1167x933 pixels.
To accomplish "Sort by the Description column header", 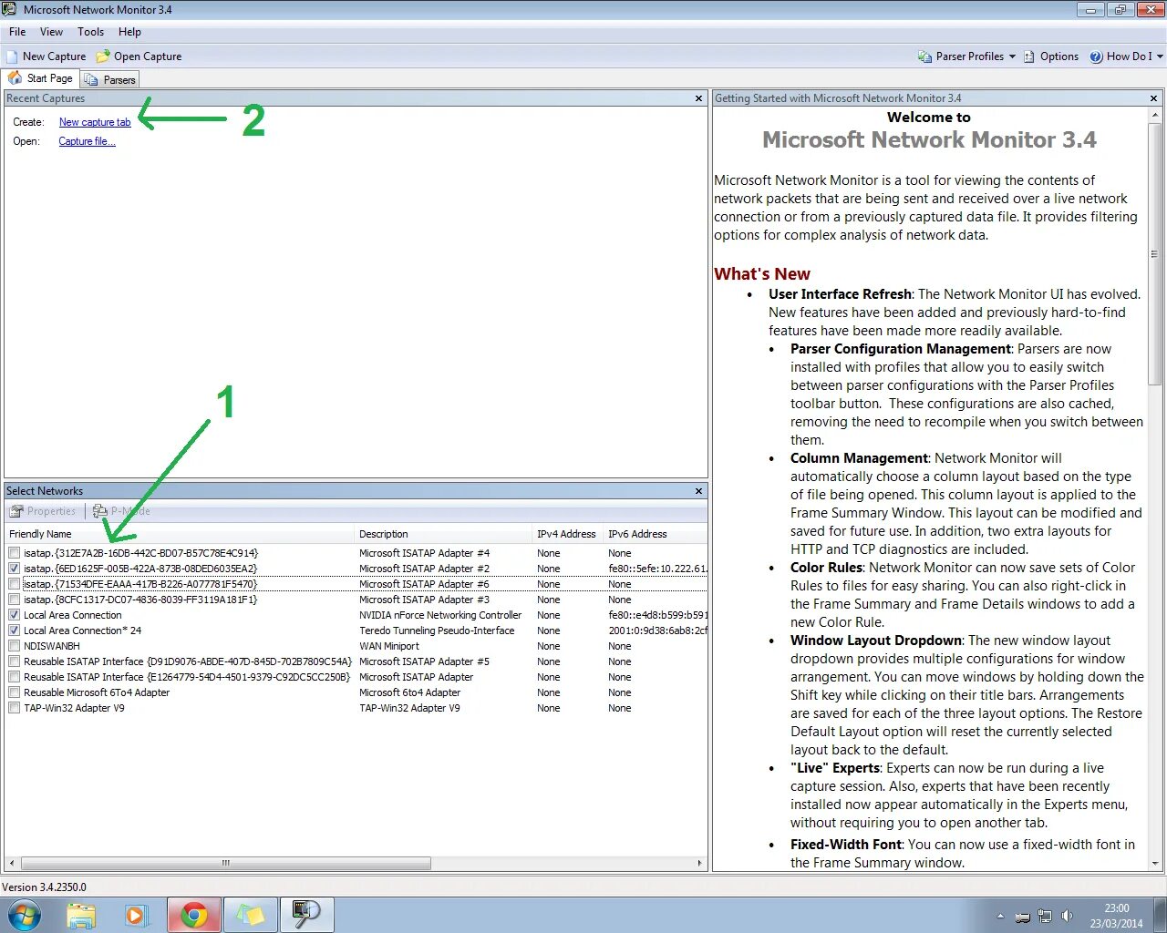I will [x=443, y=534].
